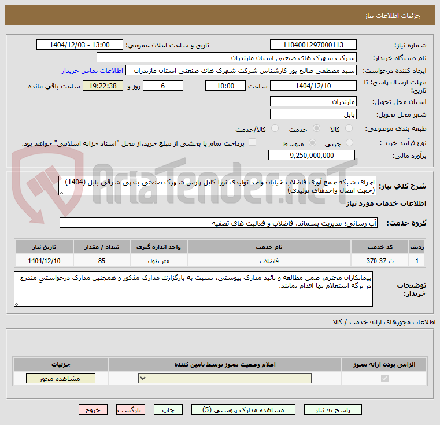Click the اعلام وضعیت مجوز توسط تامین کننده header
Image resolution: width=440 pixels, height=425 pixels.
[225, 364]
